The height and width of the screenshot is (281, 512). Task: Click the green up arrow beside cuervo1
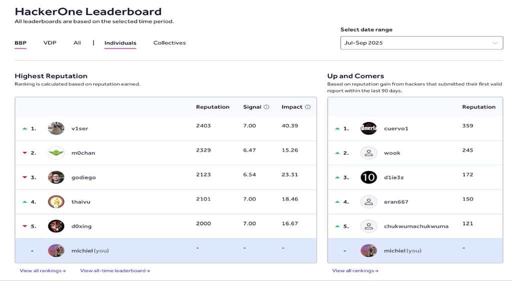(337, 128)
